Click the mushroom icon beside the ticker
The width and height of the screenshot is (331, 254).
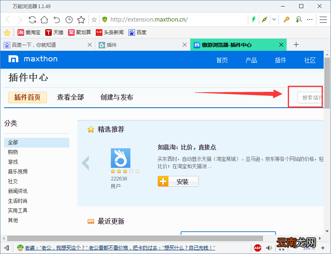(20, 248)
